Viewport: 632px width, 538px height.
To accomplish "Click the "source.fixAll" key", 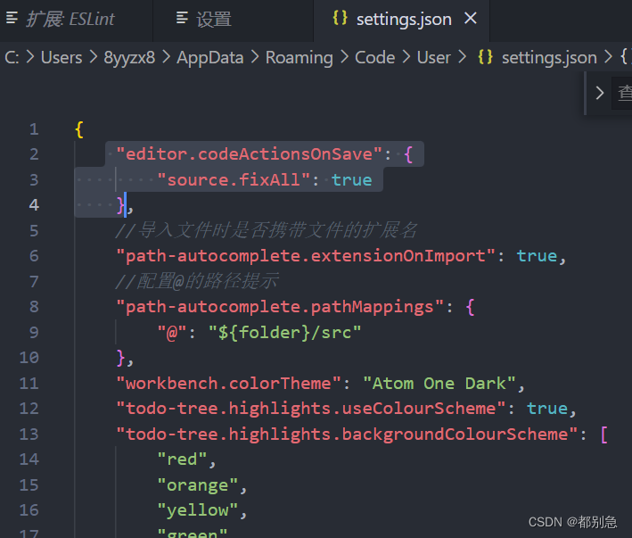I will [234, 180].
